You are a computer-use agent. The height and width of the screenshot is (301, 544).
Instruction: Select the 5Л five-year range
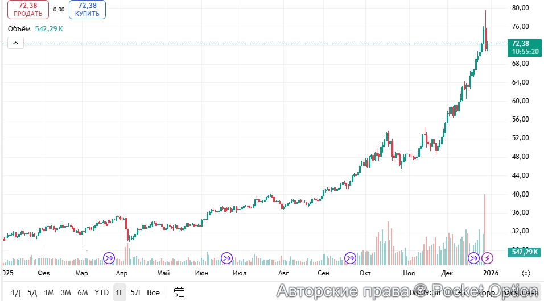pos(135,292)
